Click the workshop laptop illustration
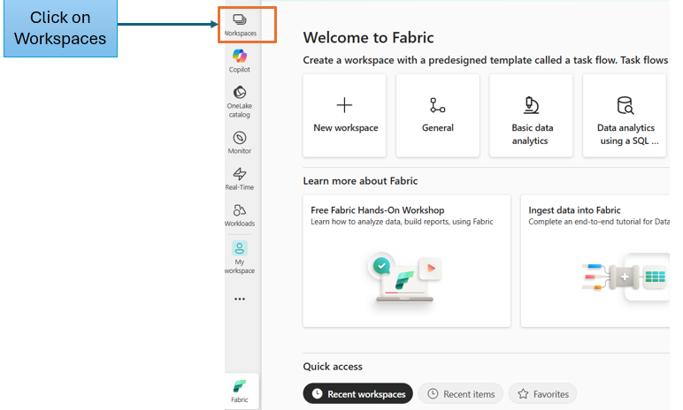This screenshot has height=410, width=683. (404, 277)
